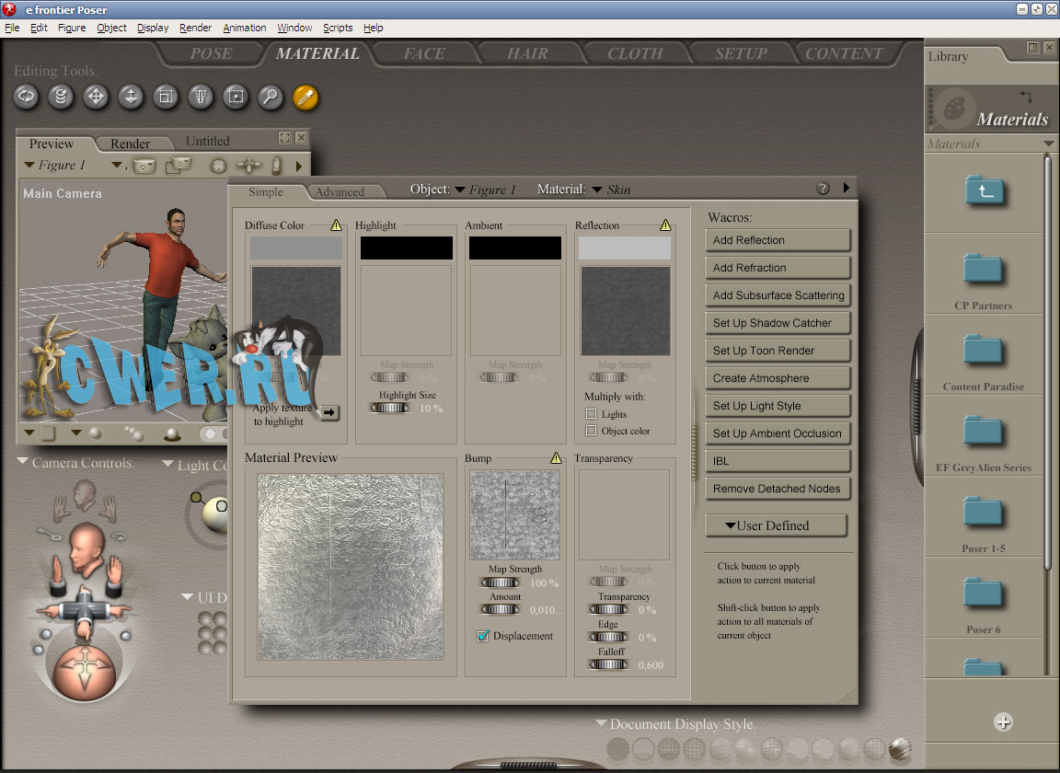Select the Twist editing tool
The image size is (1060, 773).
(x=62, y=96)
